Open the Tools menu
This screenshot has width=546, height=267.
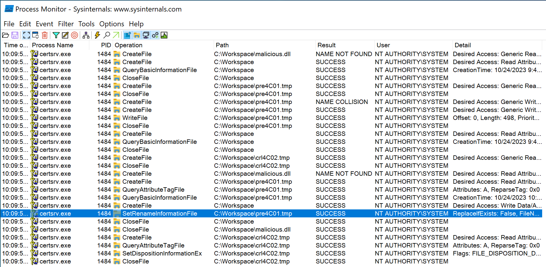pos(86,24)
